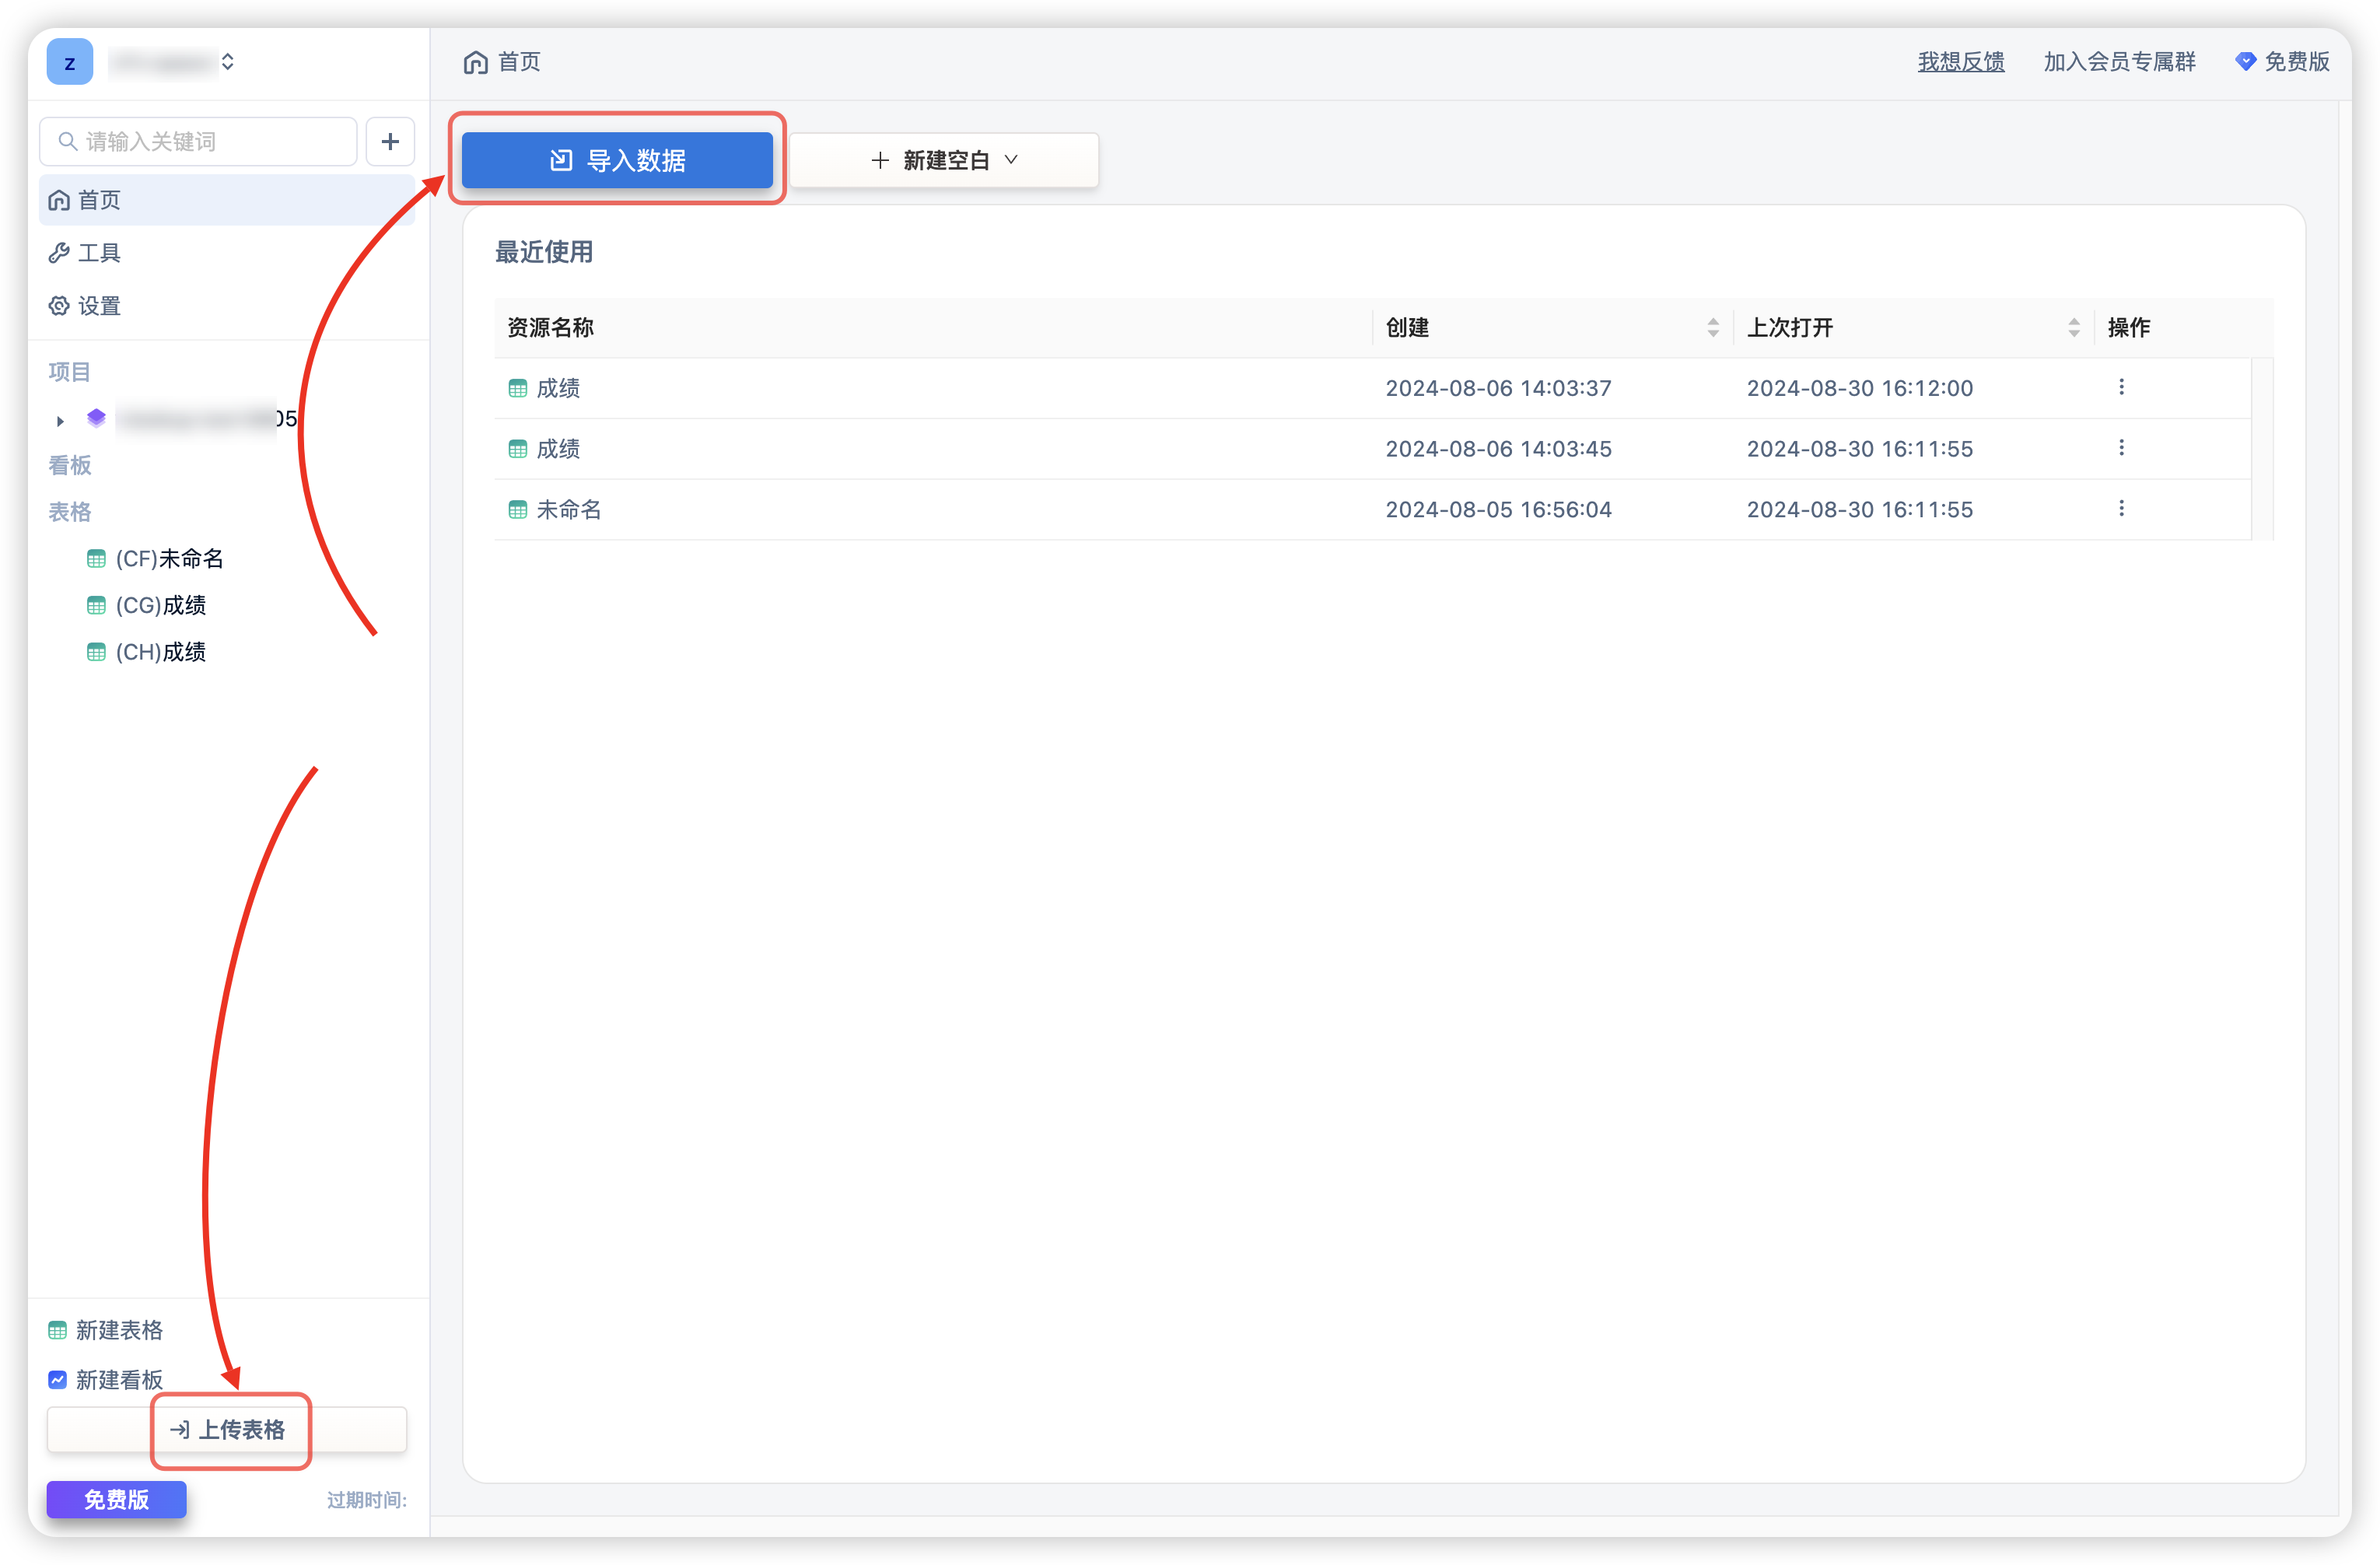Click the plus button beside search
2380x1565 pixels.
390,141
